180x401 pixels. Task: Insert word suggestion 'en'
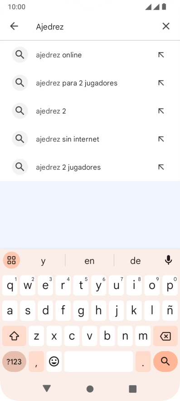pyautogui.click(x=89, y=260)
